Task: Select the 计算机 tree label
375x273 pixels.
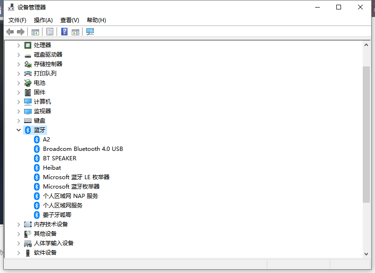Action: coord(42,102)
